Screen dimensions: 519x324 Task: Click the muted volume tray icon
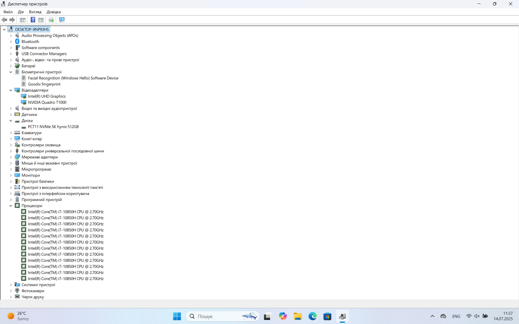click(x=477, y=316)
